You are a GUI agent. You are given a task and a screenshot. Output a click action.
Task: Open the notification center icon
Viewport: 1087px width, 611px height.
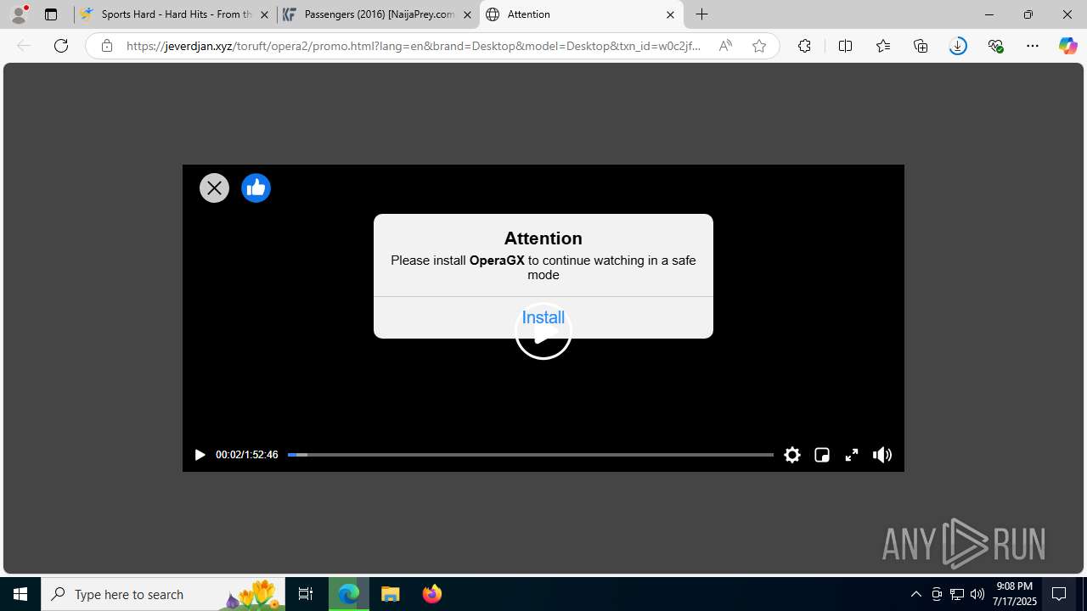pos(1059,594)
